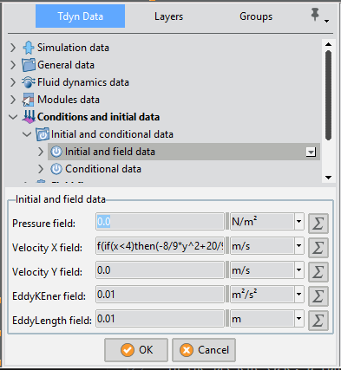The image size is (341, 370).
Task: Click the pin icon beside Groups tab
Action: tap(315, 15)
